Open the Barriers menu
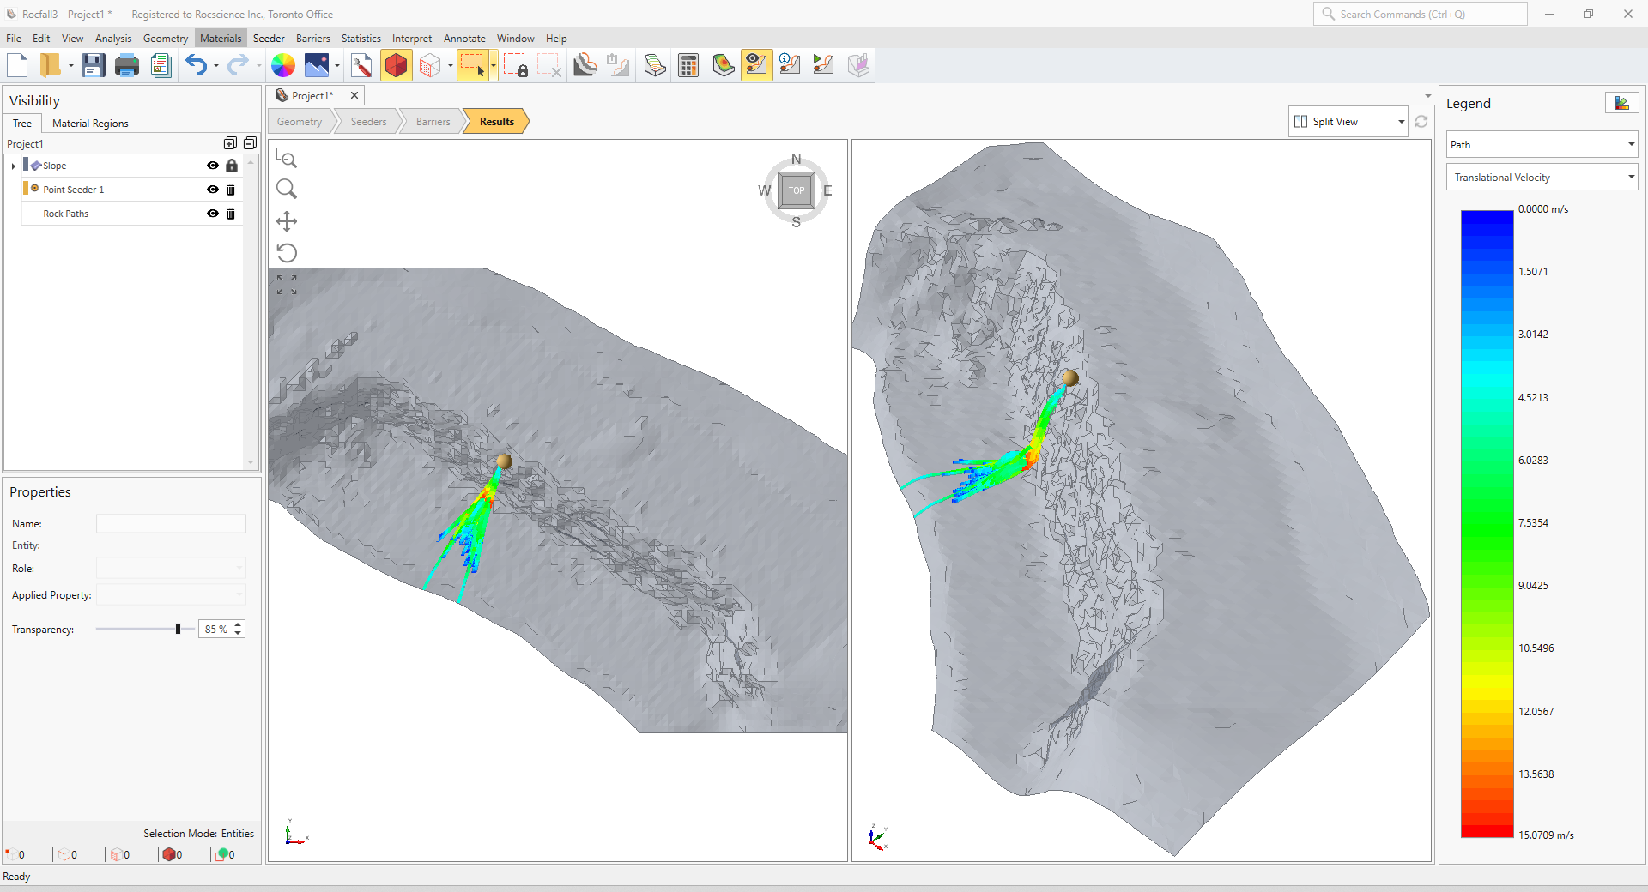The width and height of the screenshot is (1648, 892). 312,38
